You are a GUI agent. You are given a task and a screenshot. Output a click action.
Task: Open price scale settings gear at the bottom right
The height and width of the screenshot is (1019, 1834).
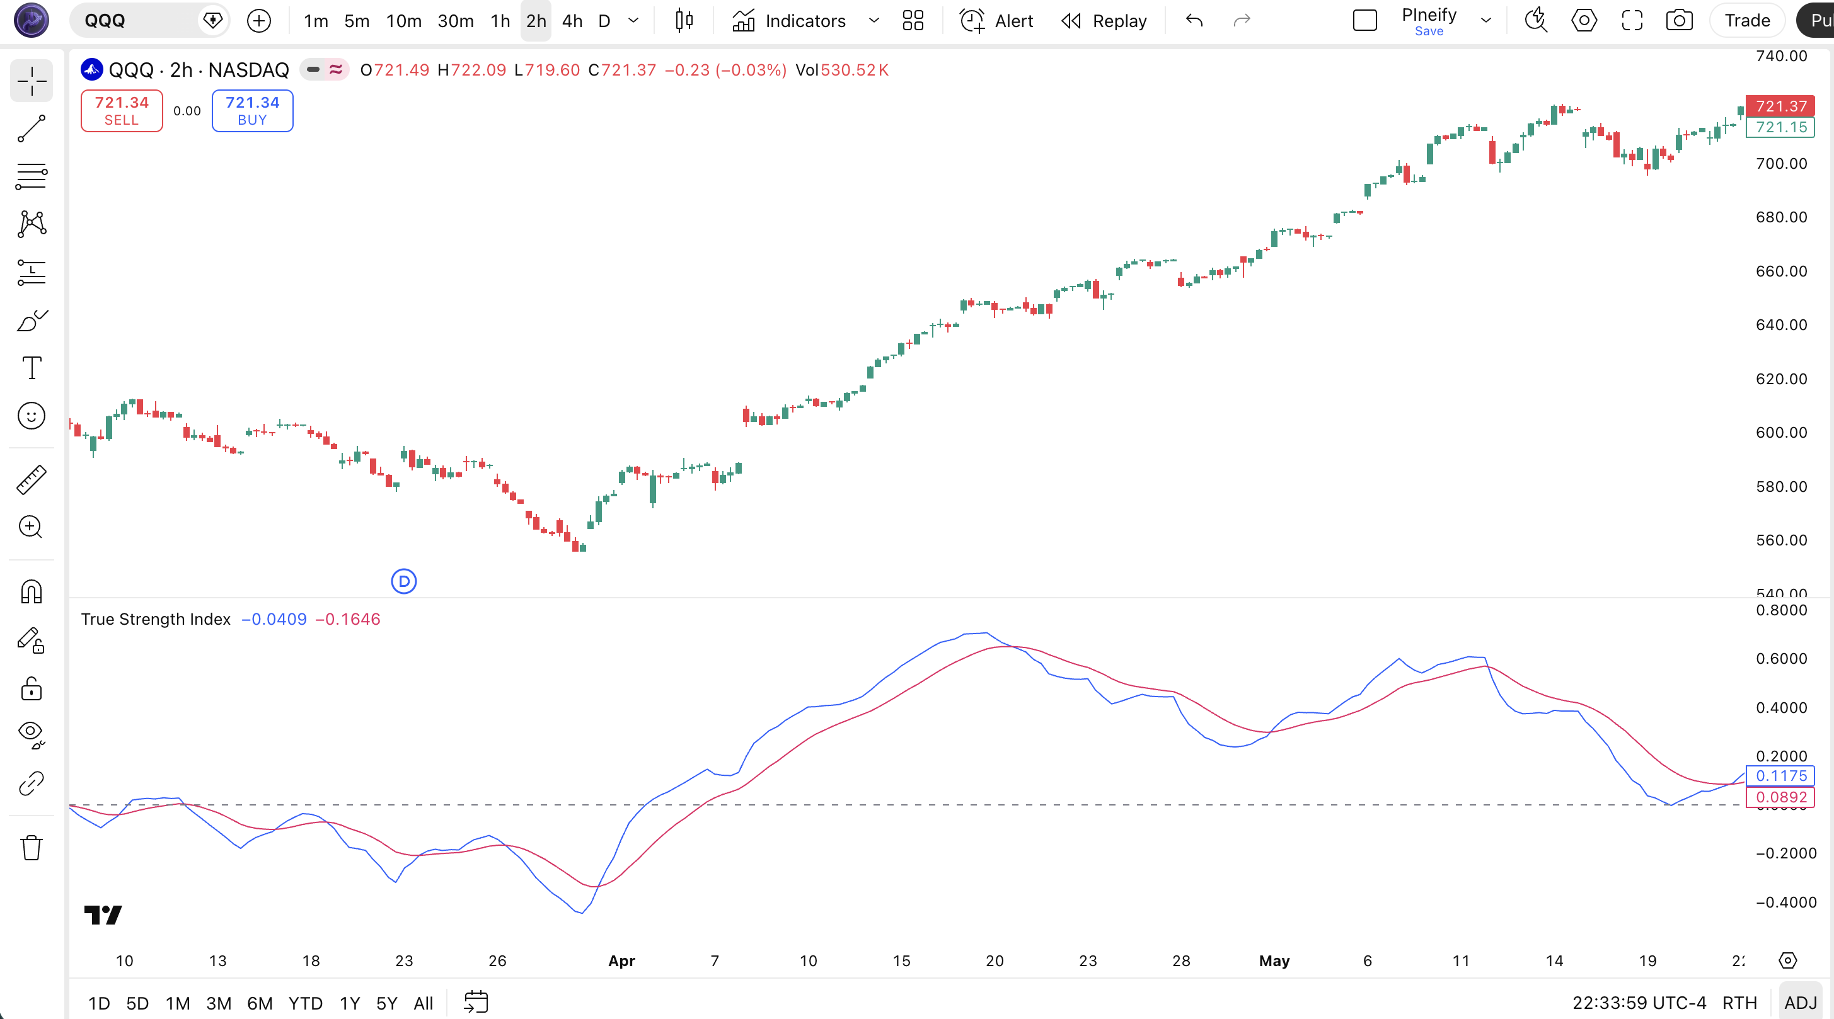click(1788, 960)
